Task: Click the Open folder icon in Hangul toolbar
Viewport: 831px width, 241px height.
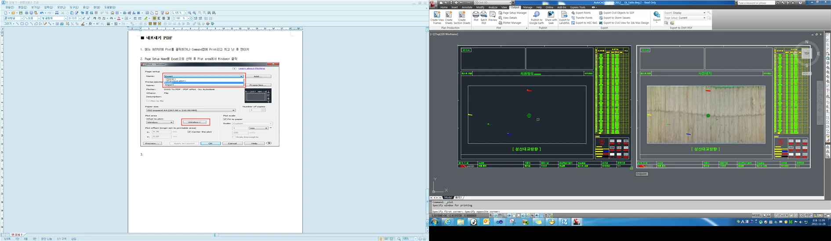Action: point(13,13)
